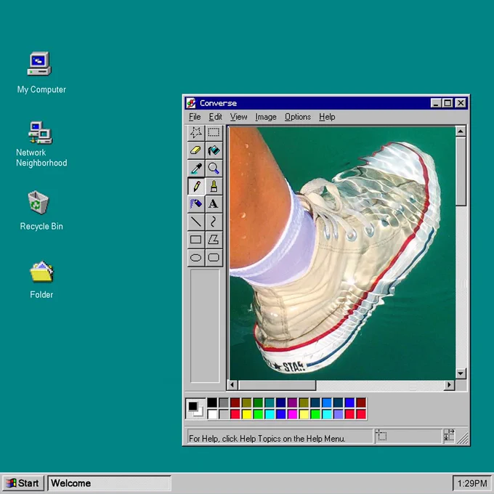Open the Options menu
The image size is (494, 494).
click(x=298, y=117)
